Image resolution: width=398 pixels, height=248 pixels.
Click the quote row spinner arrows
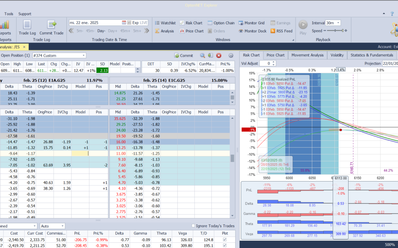tap(138, 70)
